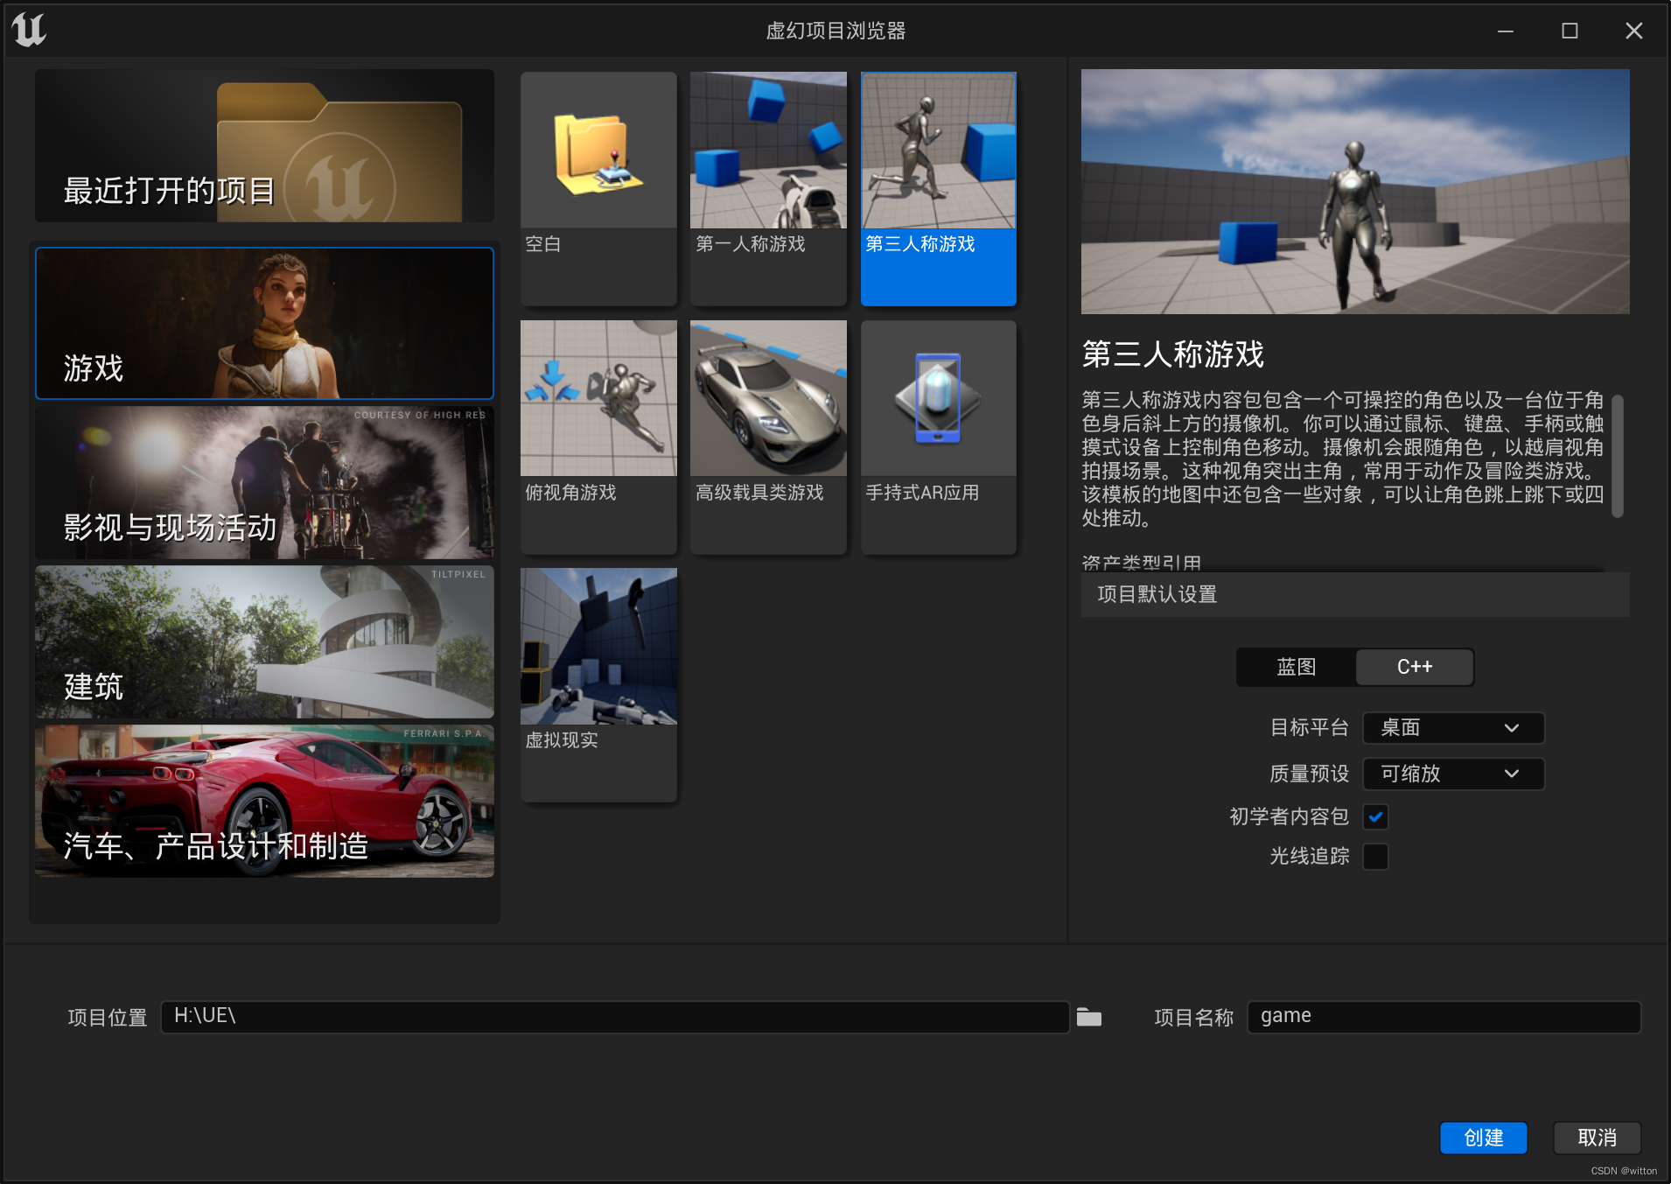Click the folder browse icon next to 项目位置

pos(1087,1017)
